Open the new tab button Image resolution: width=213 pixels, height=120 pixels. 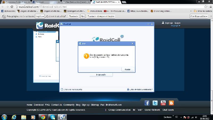point(124,2)
